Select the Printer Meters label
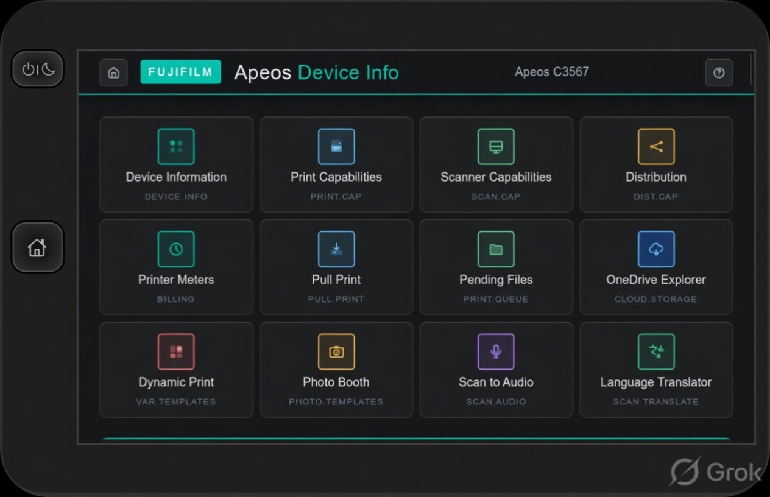The height and width of the screenshot is (497, 770). pyautogui.click(x=176, y=280)
